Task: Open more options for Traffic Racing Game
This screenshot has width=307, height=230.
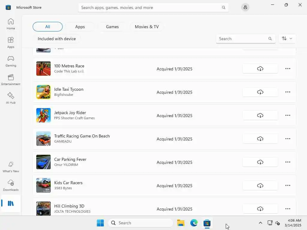Action: point(288,139)
